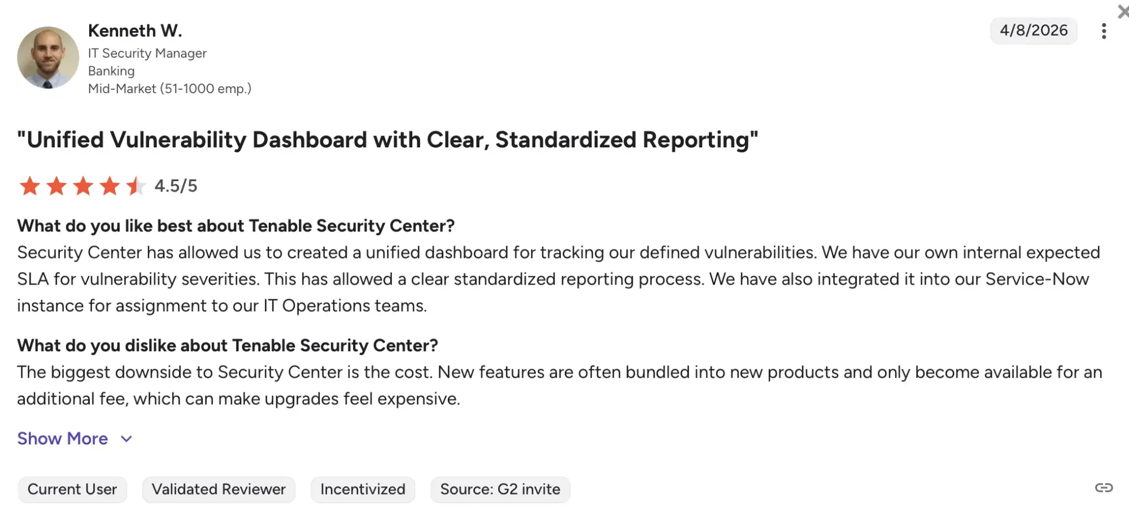Close the review panel with the X
The image size is (1129, 515).
click(1123, 11)
